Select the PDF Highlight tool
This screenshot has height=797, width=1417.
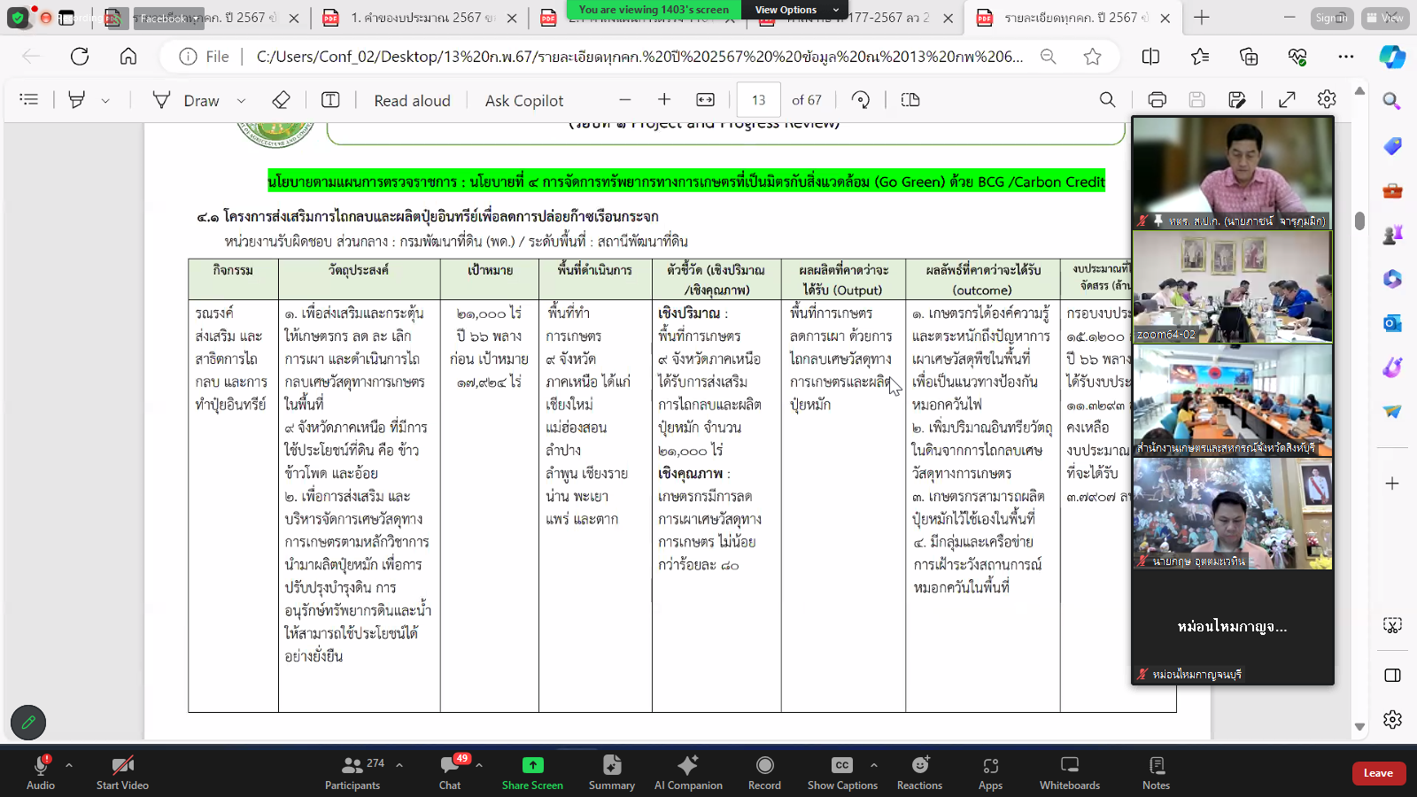click(x=77, y=100)
